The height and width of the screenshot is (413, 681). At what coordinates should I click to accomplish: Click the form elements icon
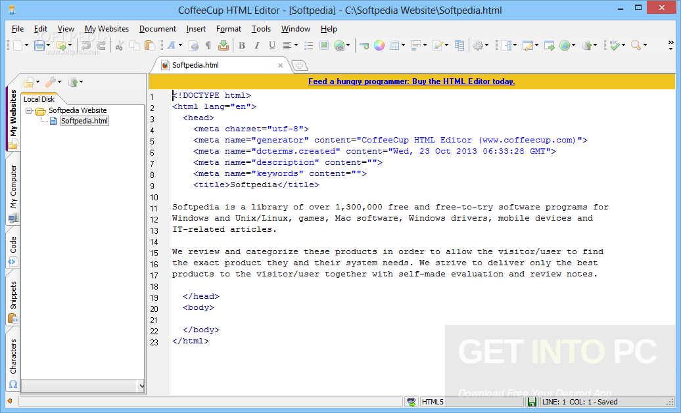[x=415, y=45]
